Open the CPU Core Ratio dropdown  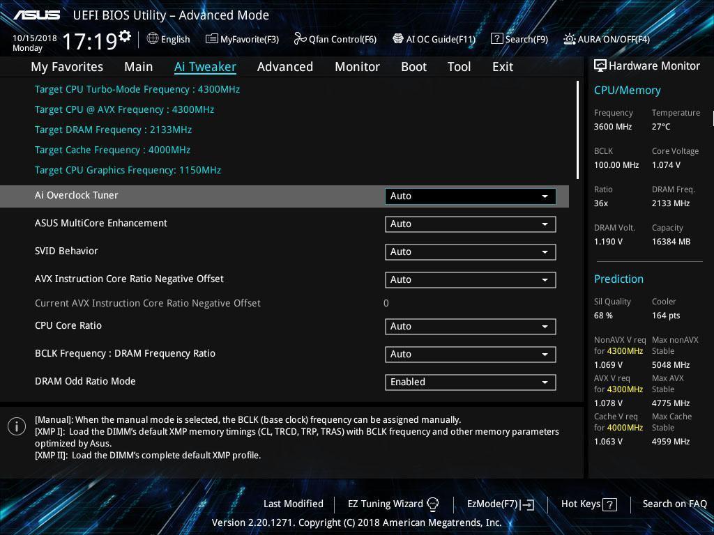pos(471,327)
